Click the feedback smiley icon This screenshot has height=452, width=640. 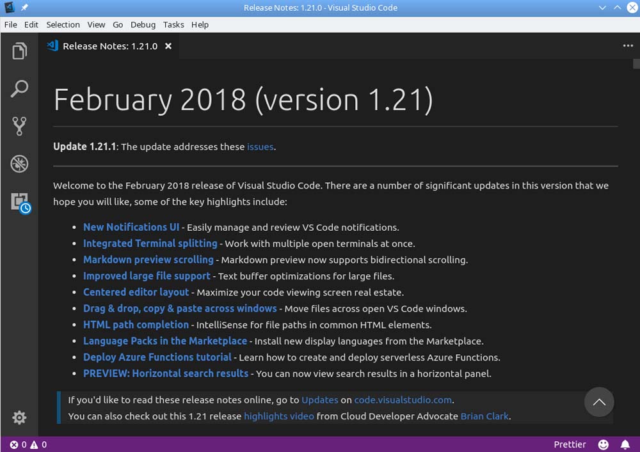point(604,444)
